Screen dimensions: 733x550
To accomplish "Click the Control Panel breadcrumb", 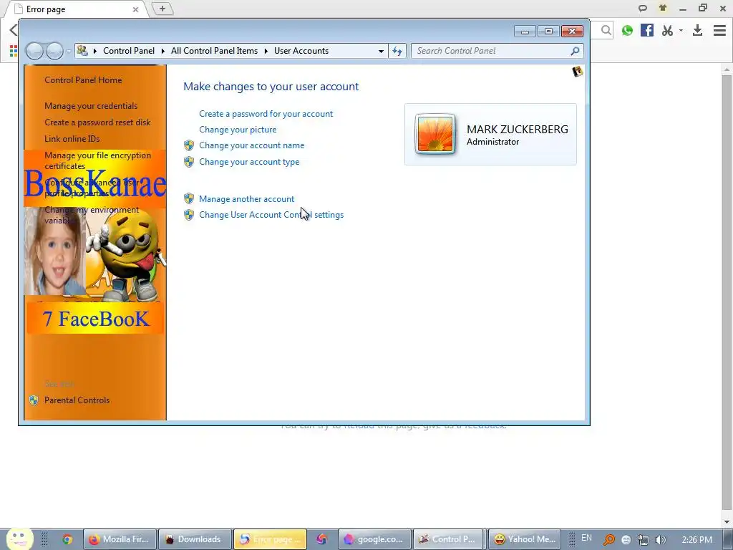I will pos(129,51).
